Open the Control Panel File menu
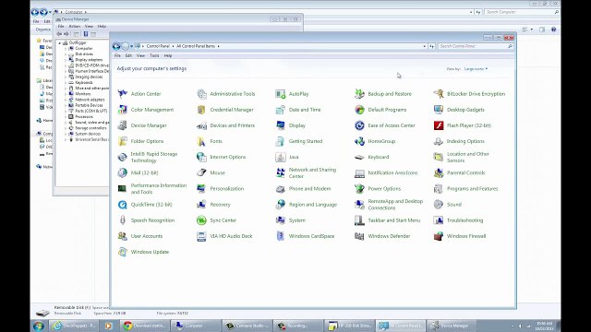This screenshot has width=591, height=332. (x=117, y=55)
